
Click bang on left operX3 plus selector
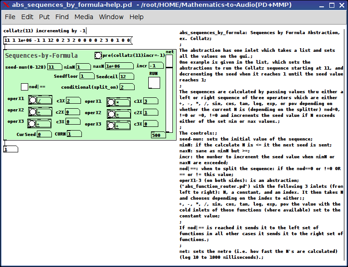(32, 124)
